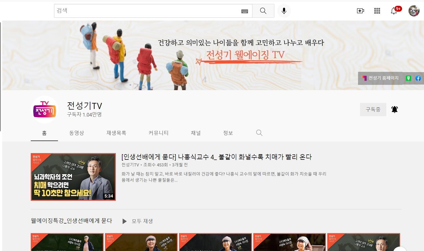424x251 pixels.
Task: Open the 웰에이징특강_인생선배에게 묻다 playlist title
Action: pos(71,221)
